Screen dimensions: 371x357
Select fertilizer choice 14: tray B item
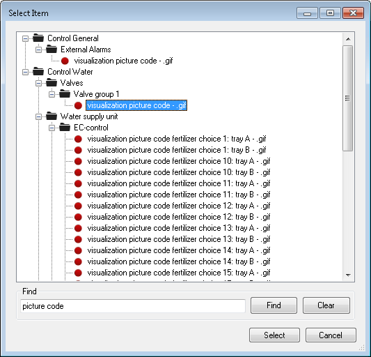click(179, 261)
